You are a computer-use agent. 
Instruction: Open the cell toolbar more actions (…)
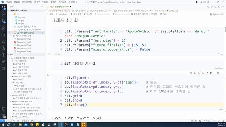point(214,73)
